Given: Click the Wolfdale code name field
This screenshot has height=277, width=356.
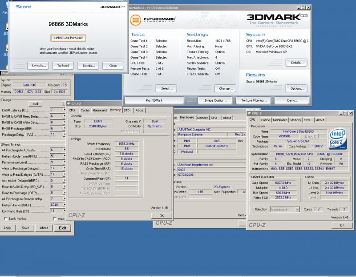Looking at the screenshot, I should [x=284, y=136].
